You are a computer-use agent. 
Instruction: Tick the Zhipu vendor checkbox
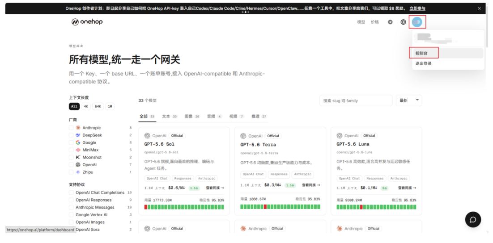click(x=71, y=172)
